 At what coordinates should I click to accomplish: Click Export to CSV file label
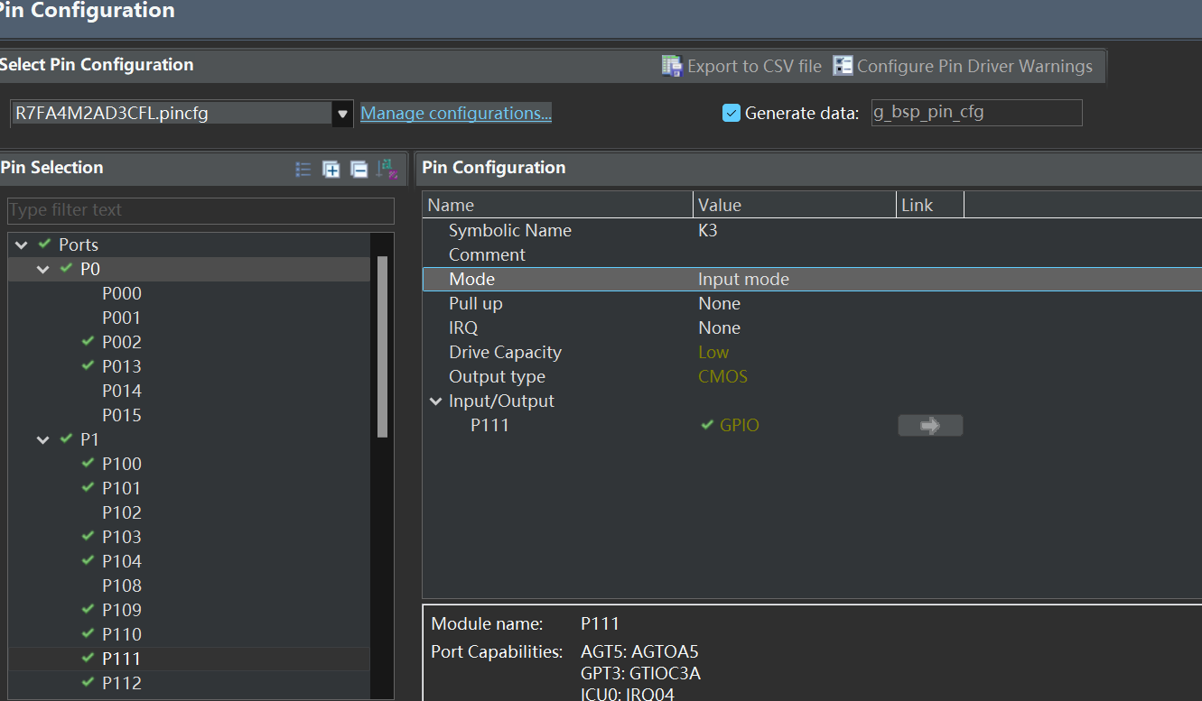pos(754,66)
